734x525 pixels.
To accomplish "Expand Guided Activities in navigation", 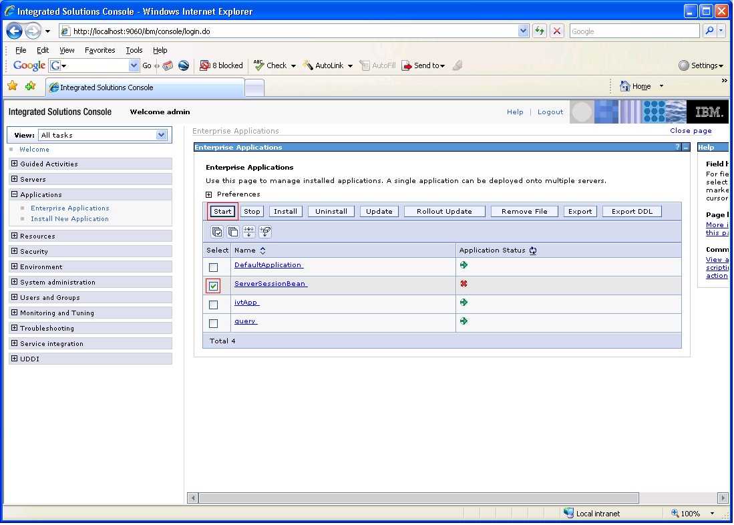I will click(15, 164).
